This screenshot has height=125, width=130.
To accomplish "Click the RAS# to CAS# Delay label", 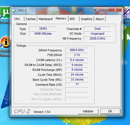I will pyautogui.click(x=43, y=65).
